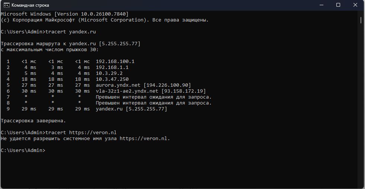Click the hop 7 timeout message

click(154, 97)
